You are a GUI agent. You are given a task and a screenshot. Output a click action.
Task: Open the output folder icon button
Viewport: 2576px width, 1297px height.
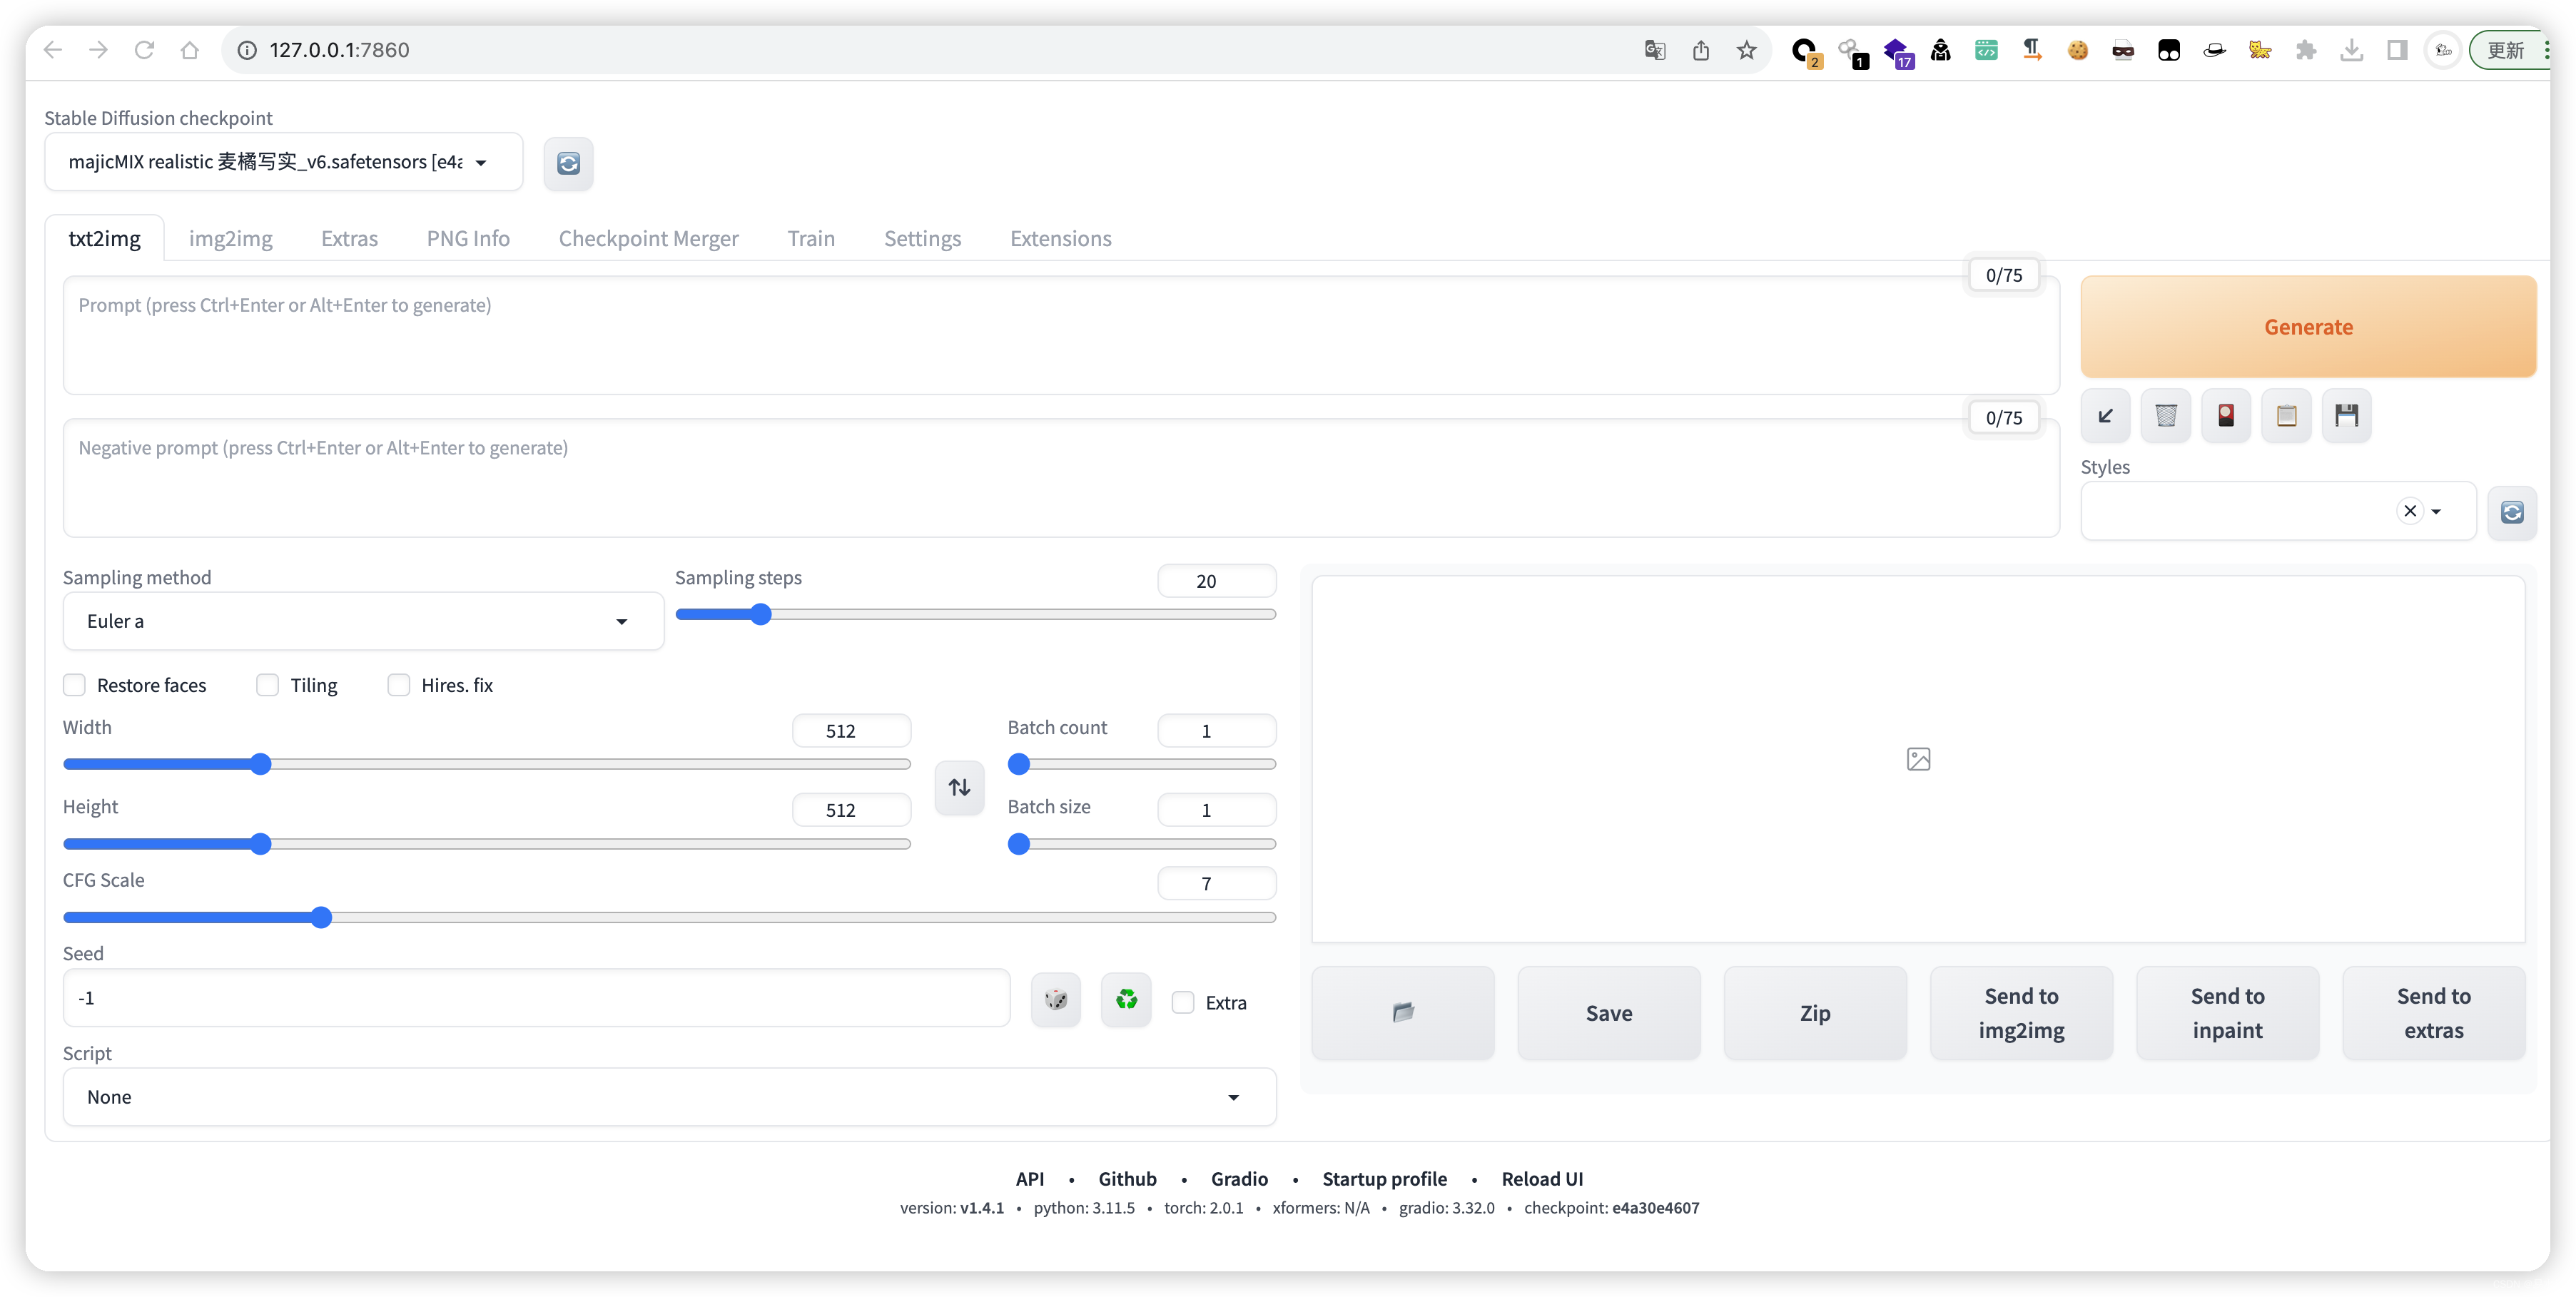(1403, 1012)
